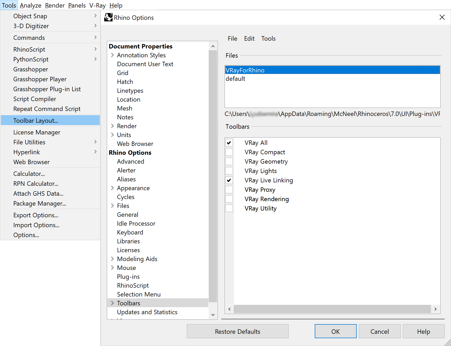
Task: Launch Grasshopper from Tools menu
Action: pos(50,69)
